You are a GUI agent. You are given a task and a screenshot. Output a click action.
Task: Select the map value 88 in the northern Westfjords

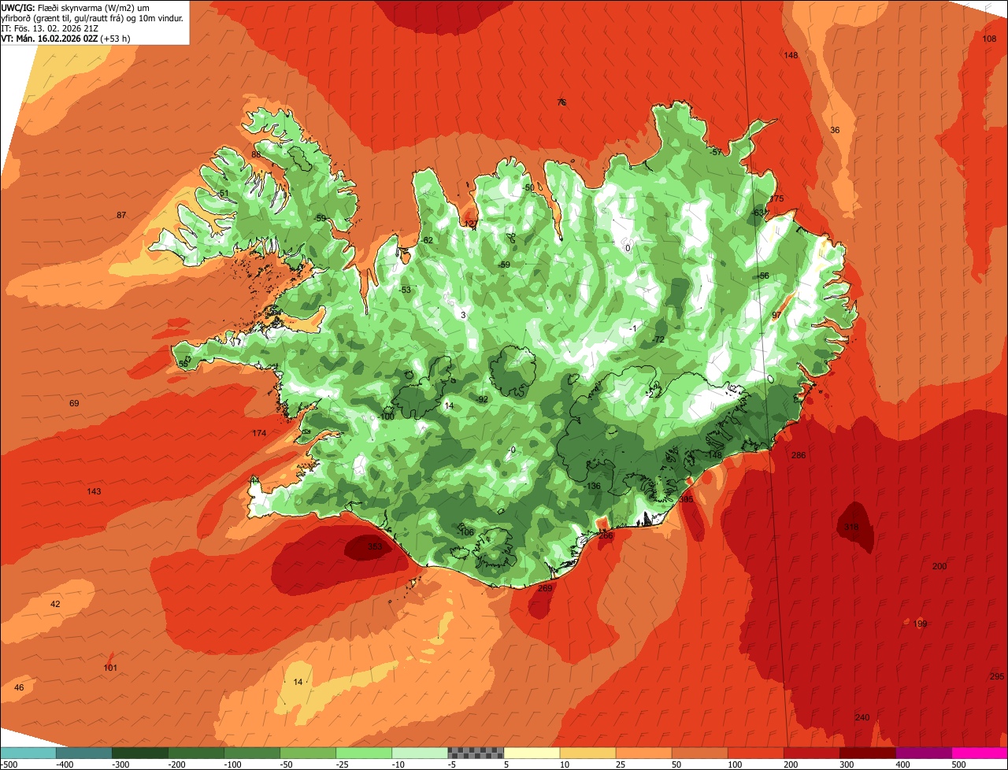256,154
